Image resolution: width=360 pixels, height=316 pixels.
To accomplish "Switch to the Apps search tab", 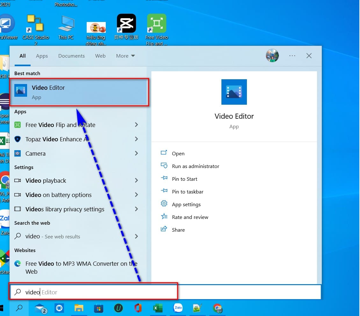I will click(42, 56).
